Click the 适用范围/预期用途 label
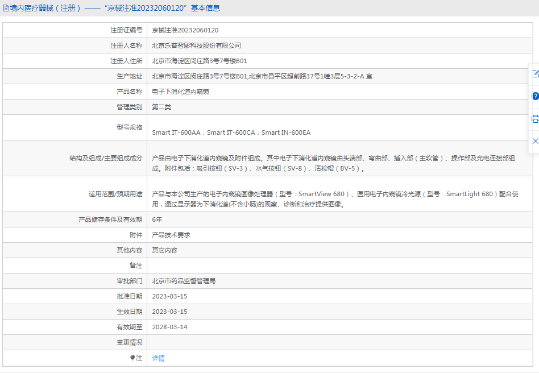The image size is (539, 373). point(115,194)
